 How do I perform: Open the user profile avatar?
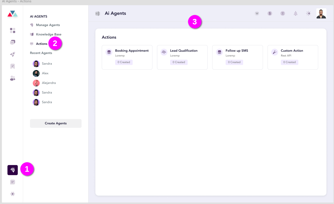tap(321, 14)
